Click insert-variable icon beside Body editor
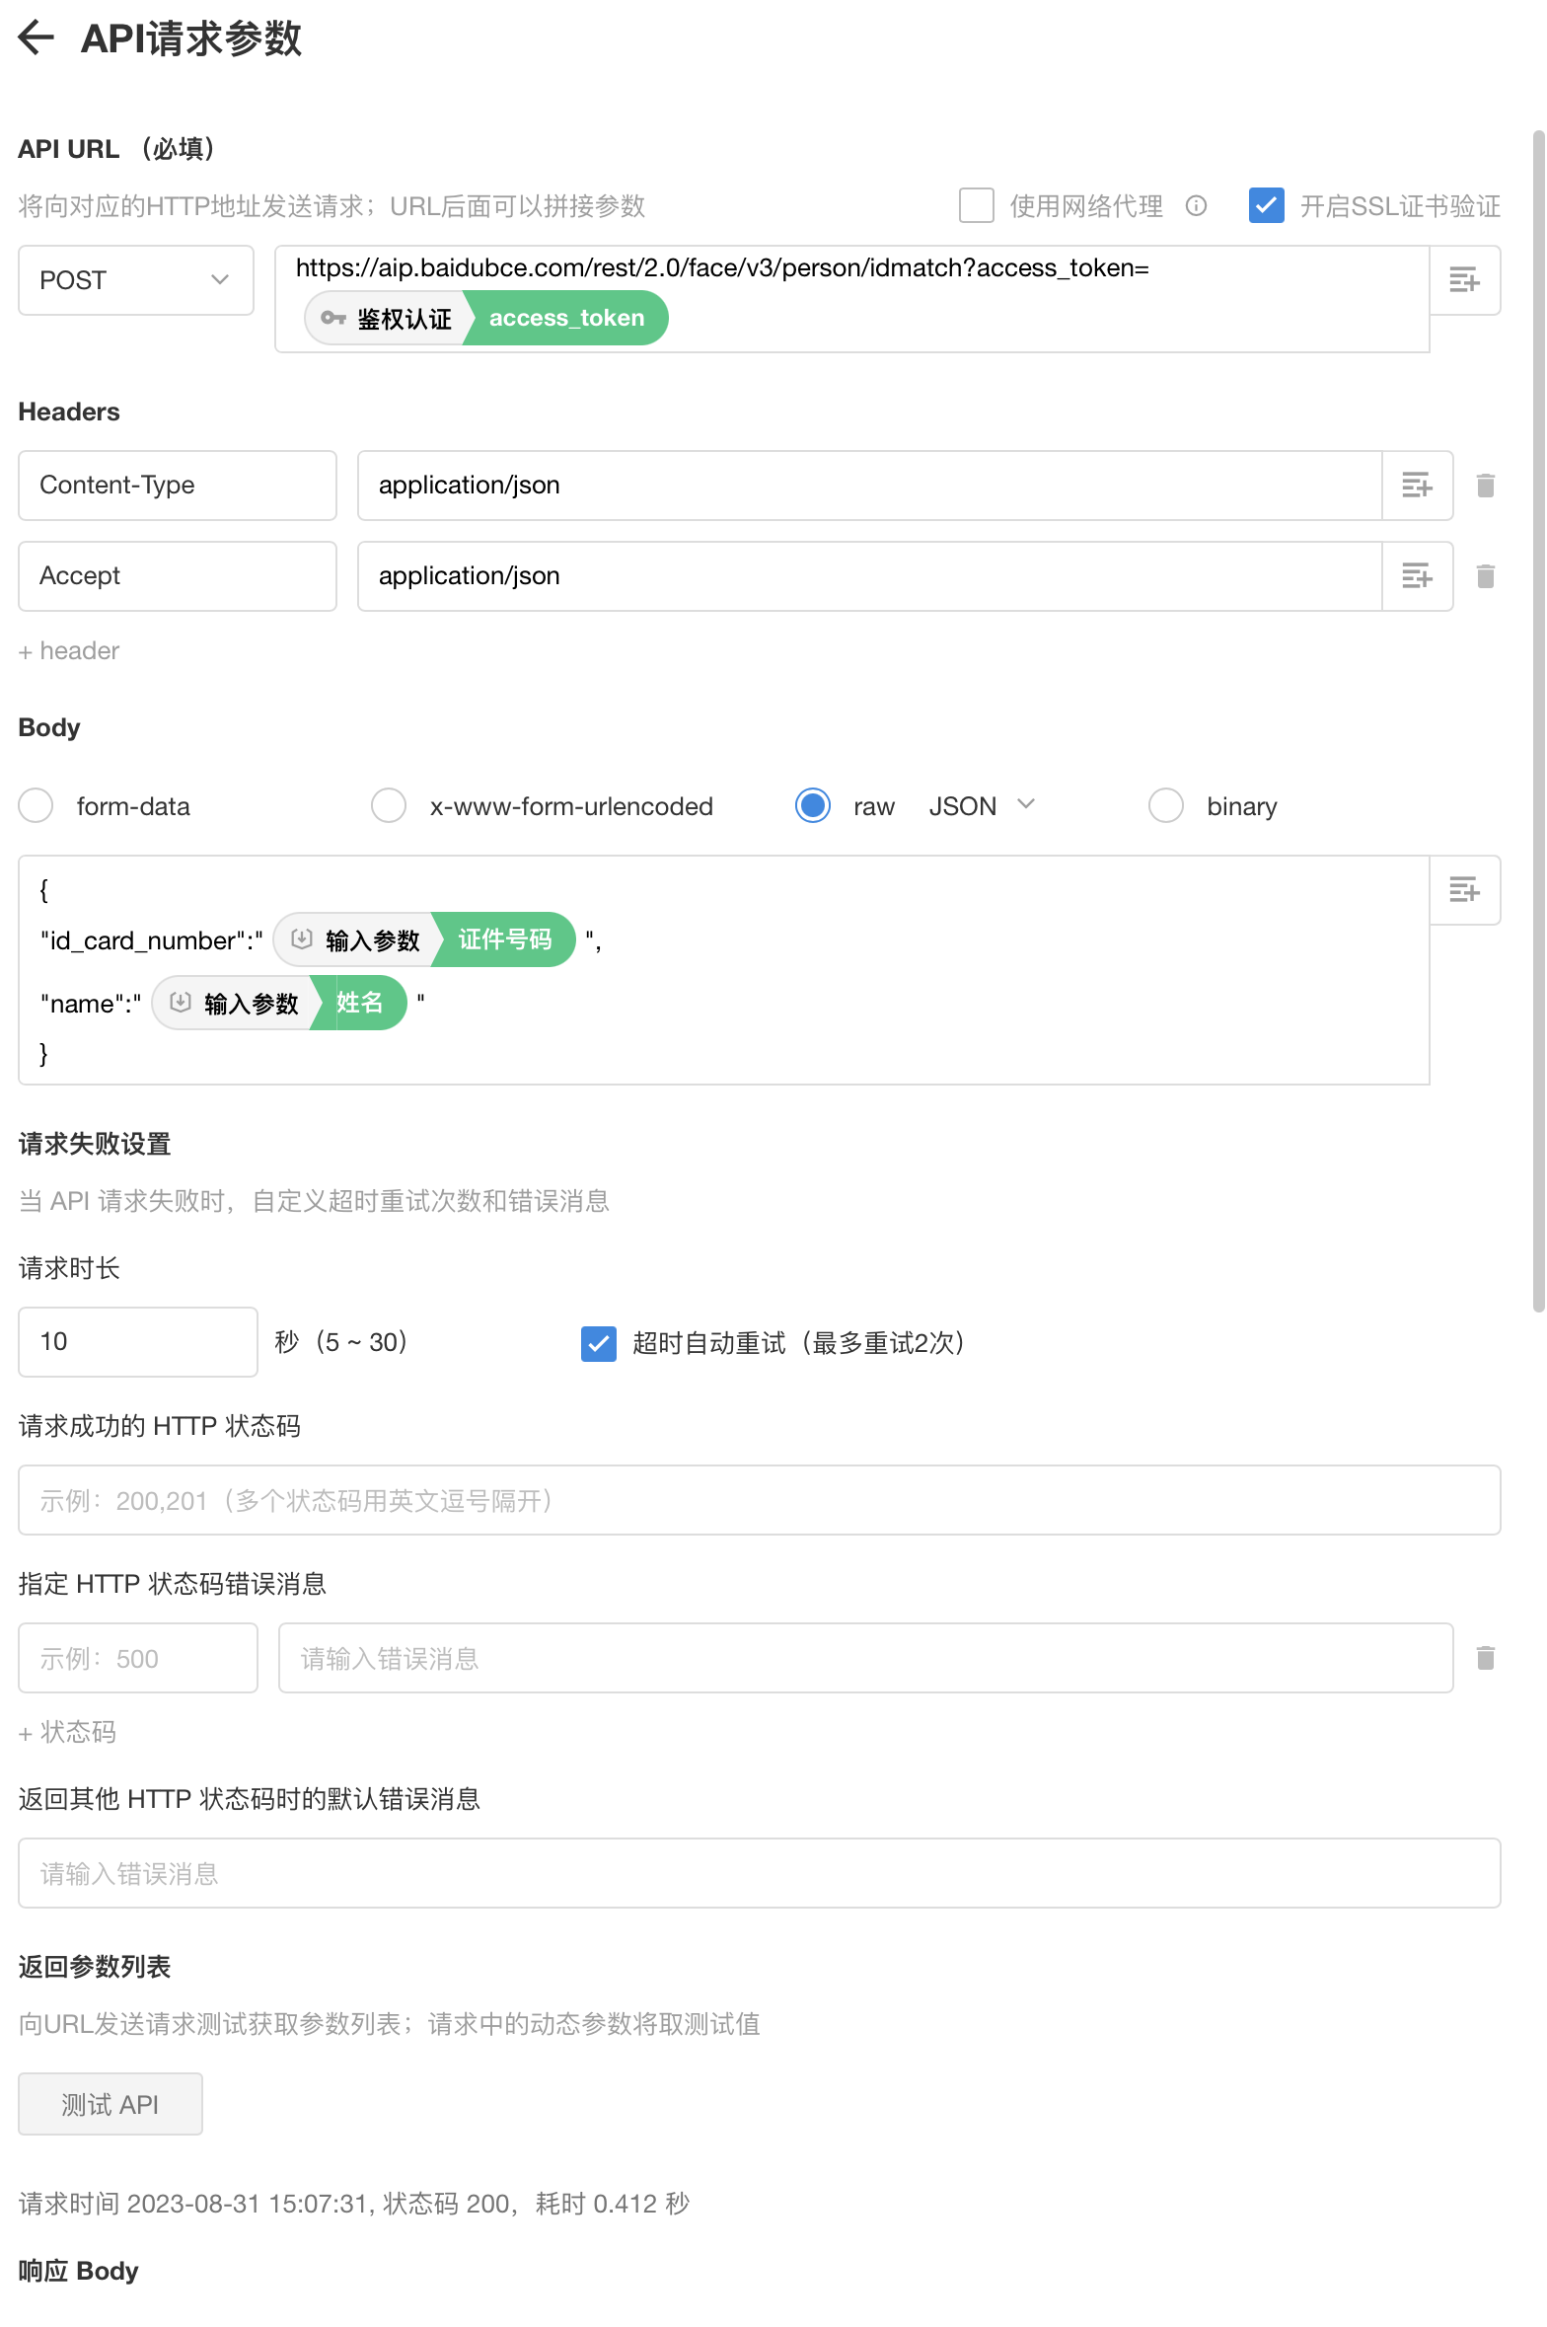Image resolution: width=1547 pixels, height=2327 pixels. click(x=1464, y=890)
